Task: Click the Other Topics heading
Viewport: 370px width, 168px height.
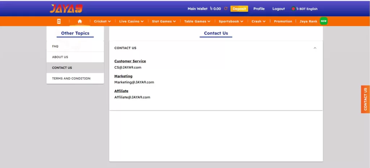Action: pyautogui.click(x=75, y=33)
